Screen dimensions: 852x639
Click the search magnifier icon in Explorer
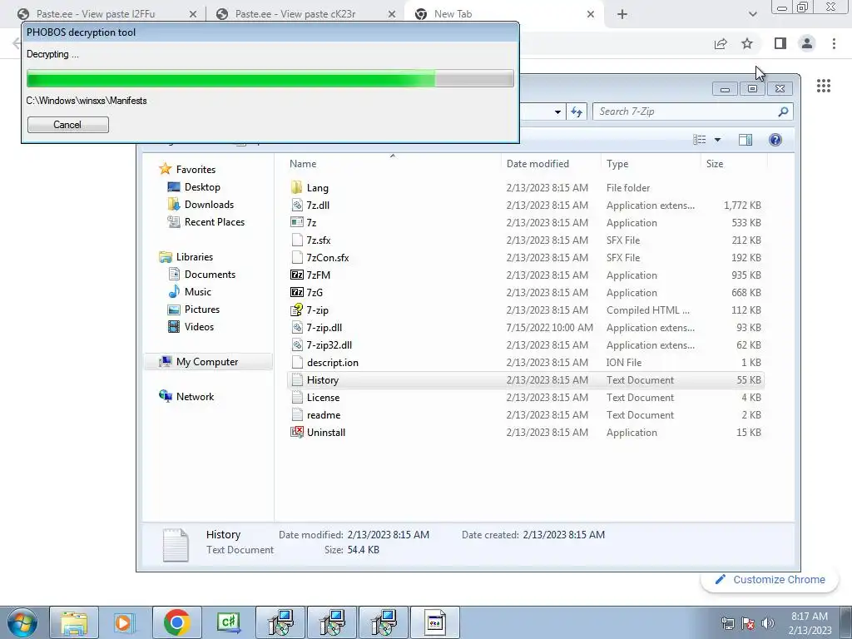pos(783,111)
